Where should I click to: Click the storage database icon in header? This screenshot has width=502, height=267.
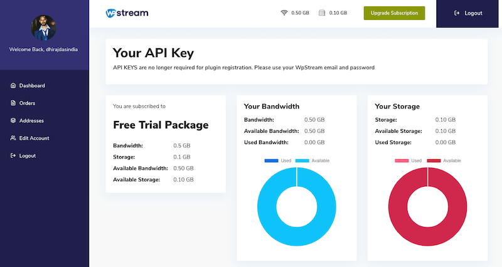(322, 13)
